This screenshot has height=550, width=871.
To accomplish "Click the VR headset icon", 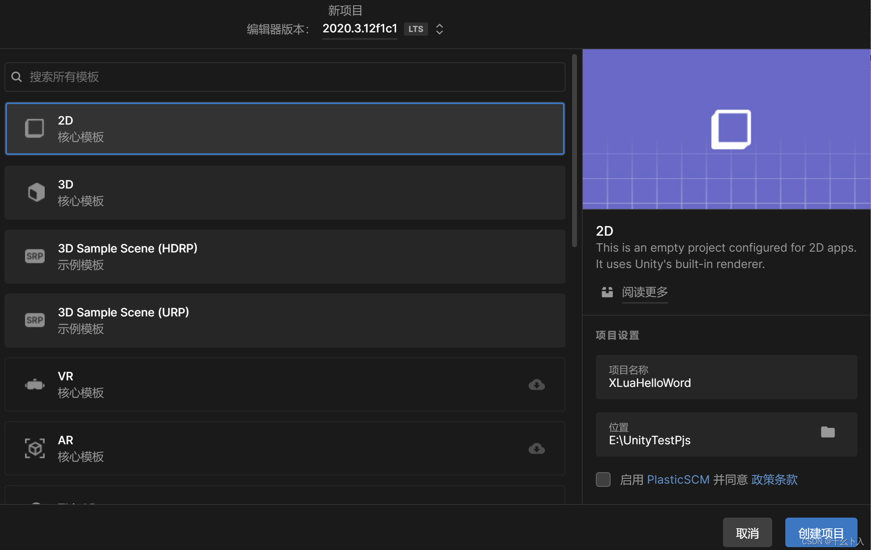I will pos(35,384).
